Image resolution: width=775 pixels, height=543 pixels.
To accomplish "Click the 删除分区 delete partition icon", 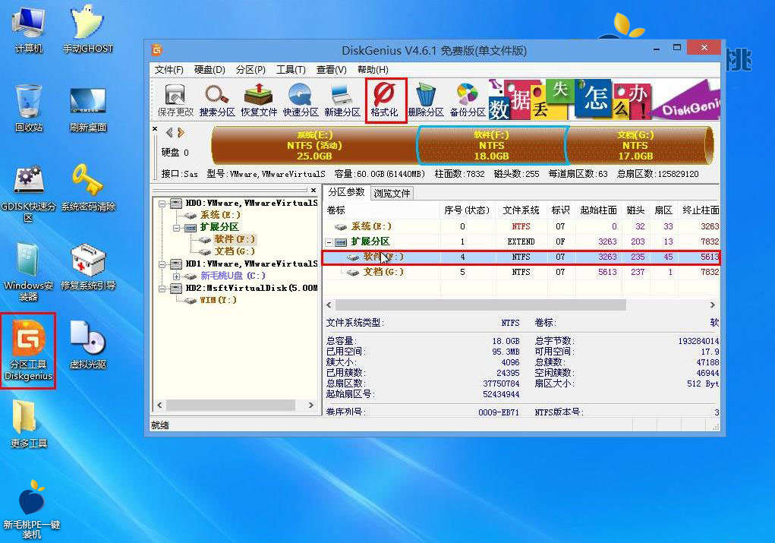I will click(426, 100).
